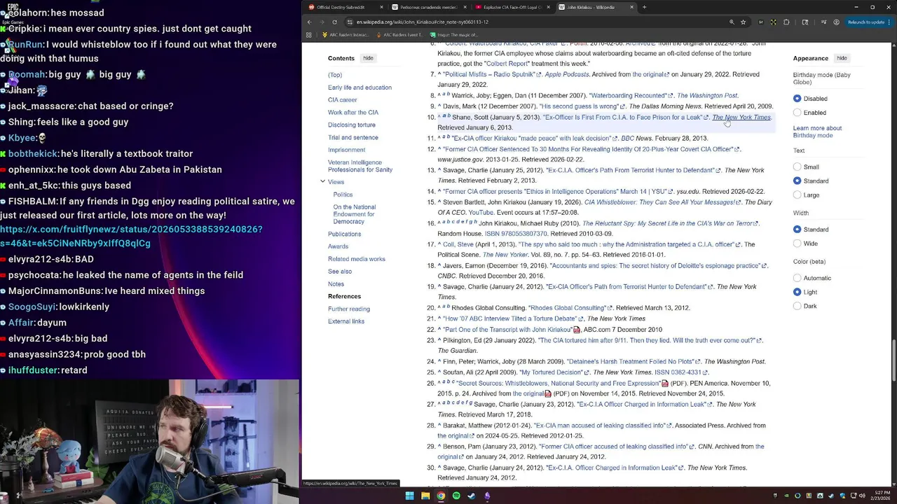Open Rhodes Global Consulting reference link
This screenshot has width=897, height=504.
coord(568,308)
